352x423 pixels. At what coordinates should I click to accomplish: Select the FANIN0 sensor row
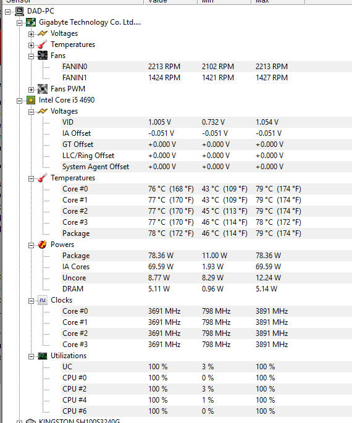click(x=206, y=67)
